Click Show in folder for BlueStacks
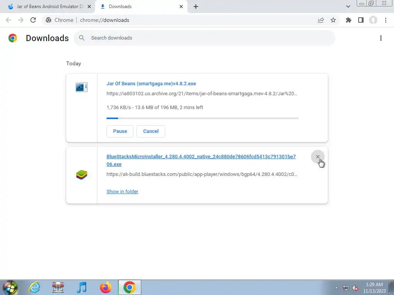The width and height of the screenshot is (394, 295). click(122, 191)
